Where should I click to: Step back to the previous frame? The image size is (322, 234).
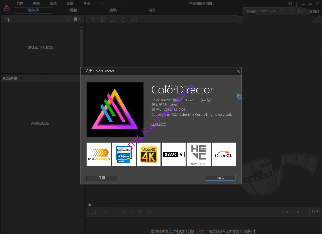pyautogui.click(x=123, y=212)
